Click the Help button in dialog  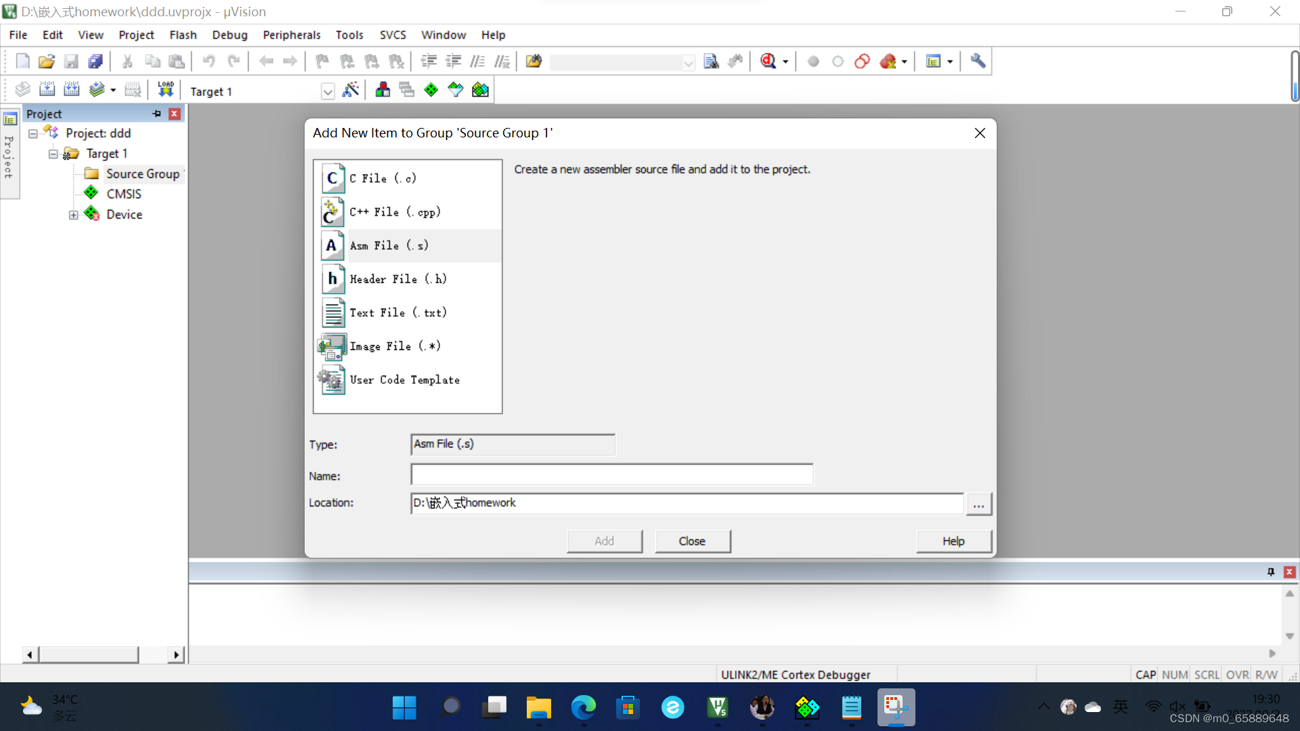(953, 541)
